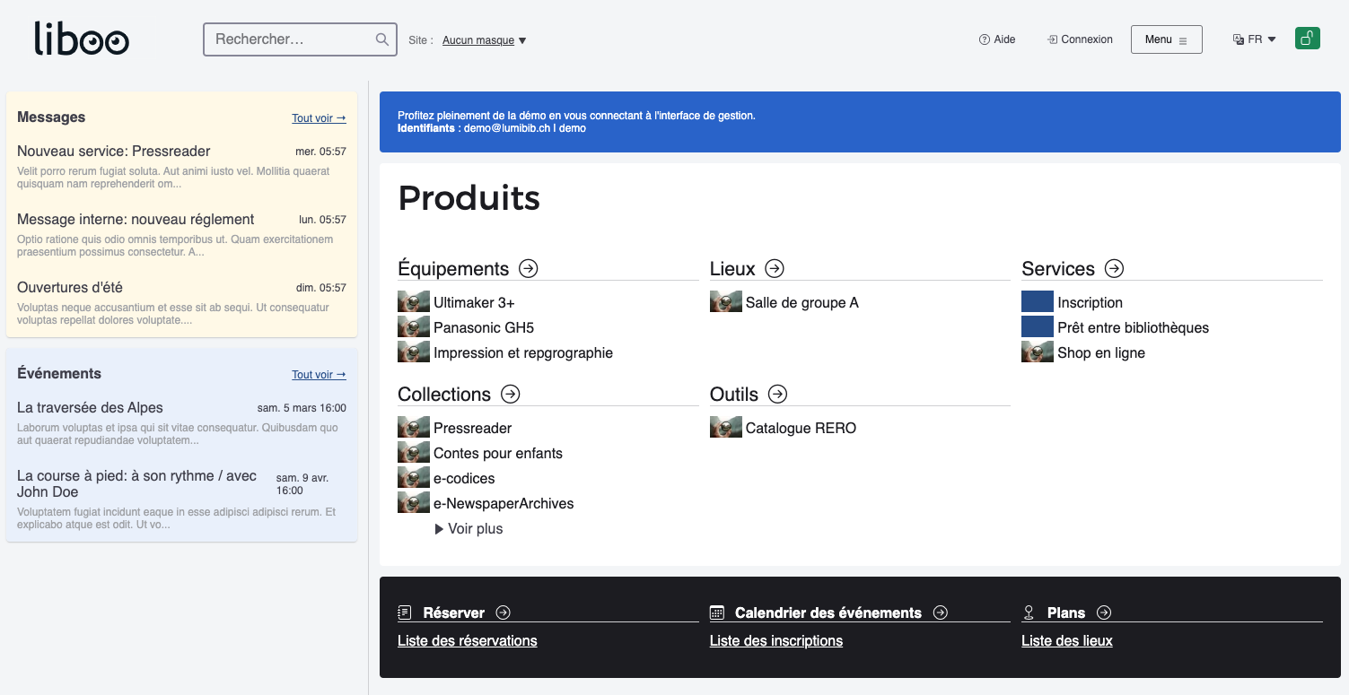Follow the Liste des inscriptions link

tap(775, 640)
